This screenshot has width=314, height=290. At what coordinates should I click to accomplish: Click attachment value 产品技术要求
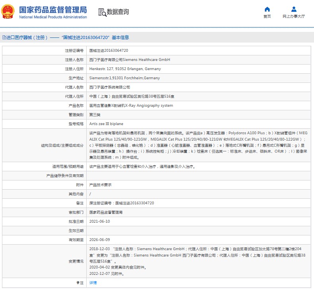(x=100, y=185)
